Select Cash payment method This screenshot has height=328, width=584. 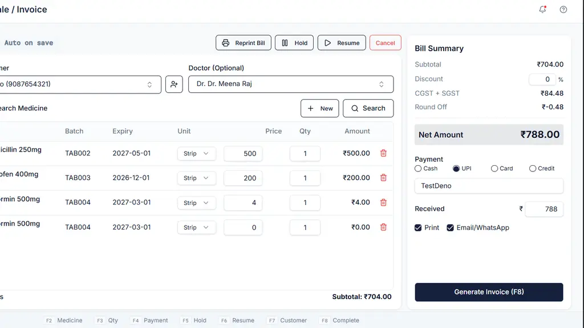point(418,169)
